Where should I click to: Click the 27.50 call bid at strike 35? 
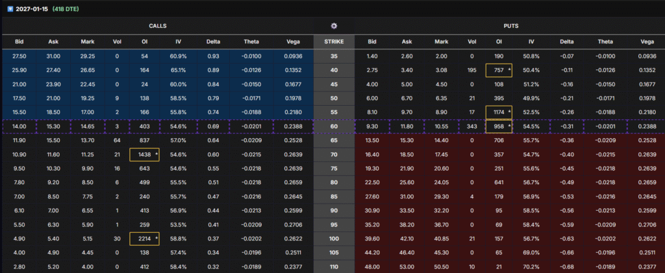point(19,56)
